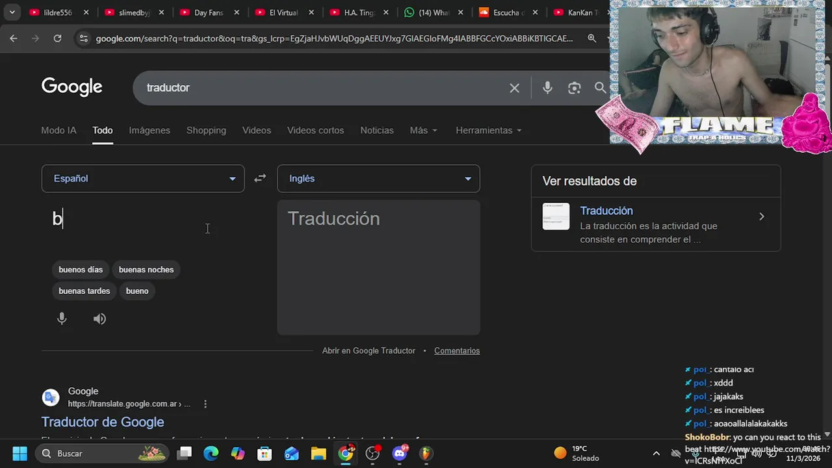Open 'Traductor de Google' result link
Screen dimensions: 832x468
pos(103,422)
